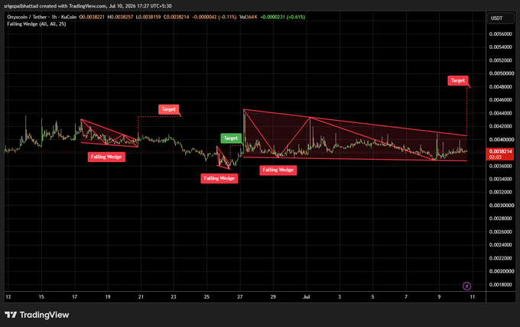Click the 0.0050000 price axis label
The height and width of the screenshot is (327, 520).
coord(502,73)
